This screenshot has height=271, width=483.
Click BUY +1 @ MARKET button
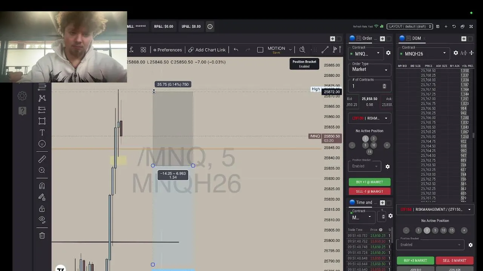click(369, 182)
